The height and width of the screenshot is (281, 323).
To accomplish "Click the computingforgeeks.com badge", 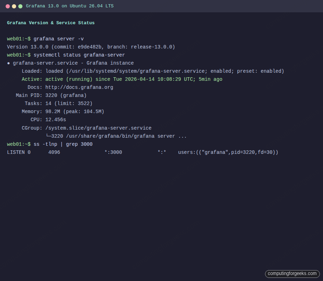I will pyautogui.click(x=292, y=274).
